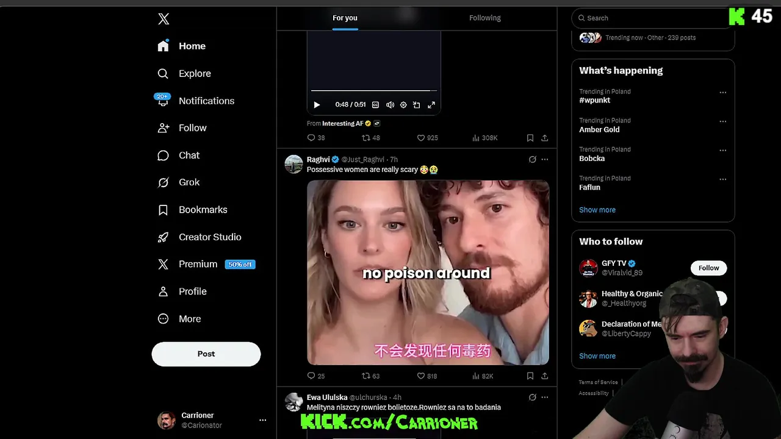Go to Home in the sidebar

(x=181, y=46)
